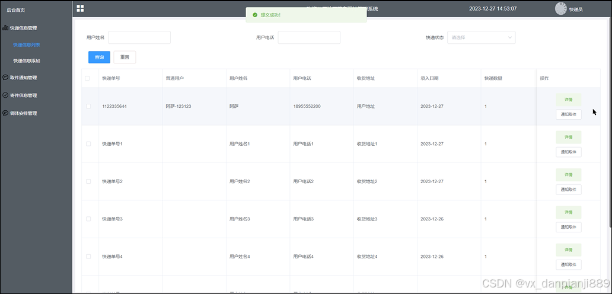The image size is (612, 294).
Task: Check the row for 快递单号4
Action: (88, 257)
